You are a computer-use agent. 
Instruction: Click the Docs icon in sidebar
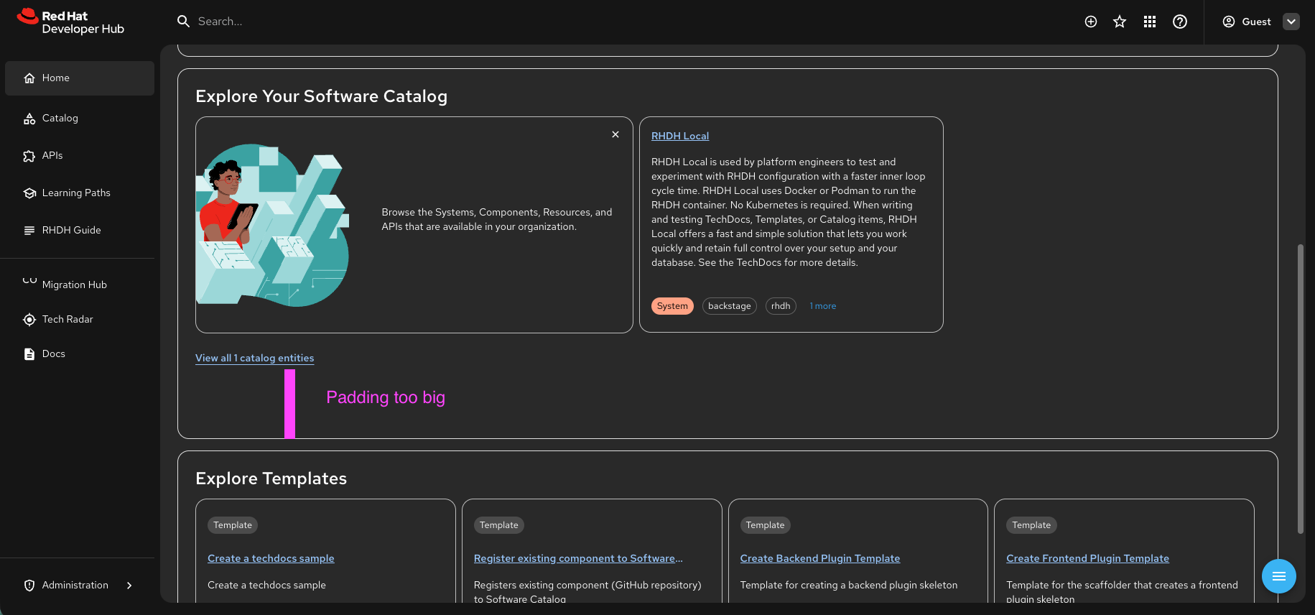tap(29, 354)
